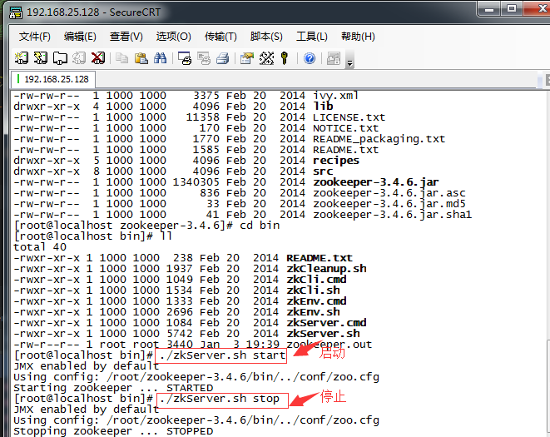
Task: Open Session Options from the toolbar
Action: click(x=247, y=58)
